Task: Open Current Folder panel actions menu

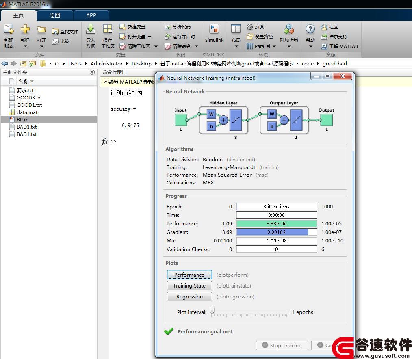Action: coord(92,72)
